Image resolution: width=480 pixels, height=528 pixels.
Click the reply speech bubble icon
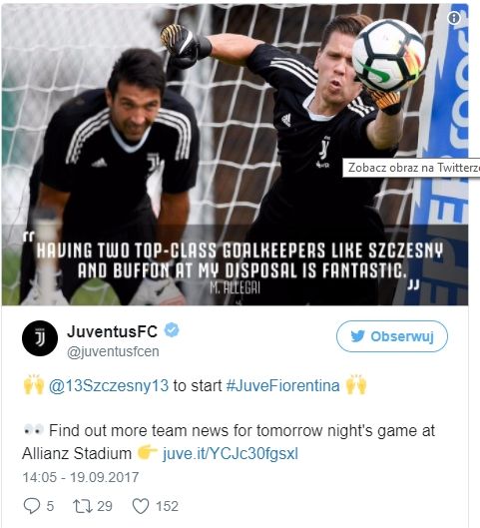32,506
